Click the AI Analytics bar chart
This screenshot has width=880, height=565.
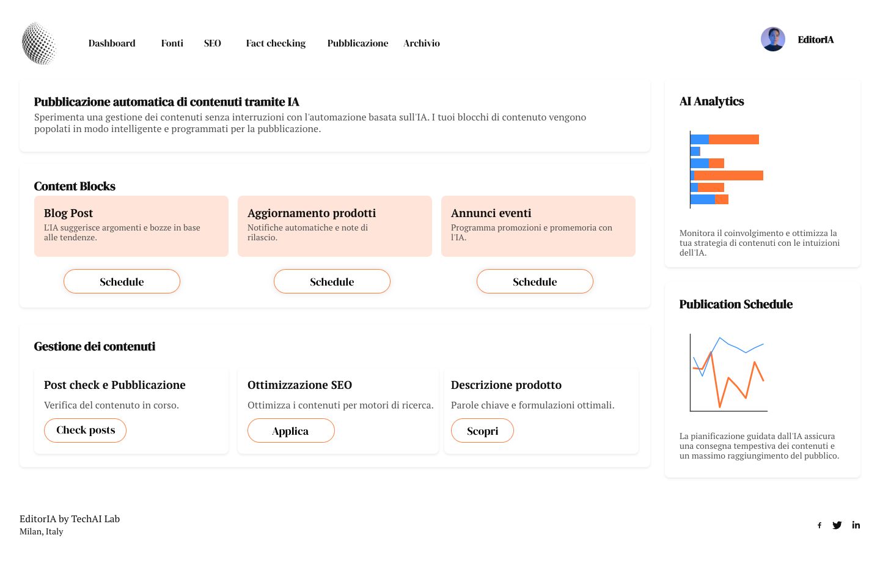coord(727,169)
